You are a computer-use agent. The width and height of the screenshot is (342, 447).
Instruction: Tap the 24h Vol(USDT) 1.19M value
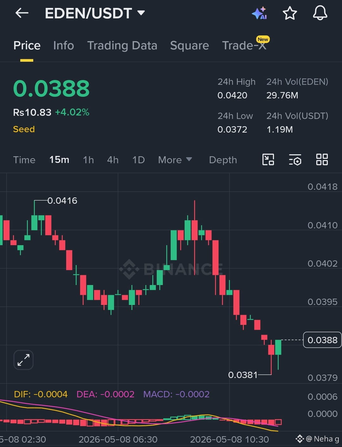[x=280, y=129]
